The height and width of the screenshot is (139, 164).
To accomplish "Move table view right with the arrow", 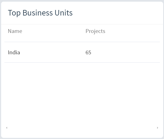I will click(158, 128).
